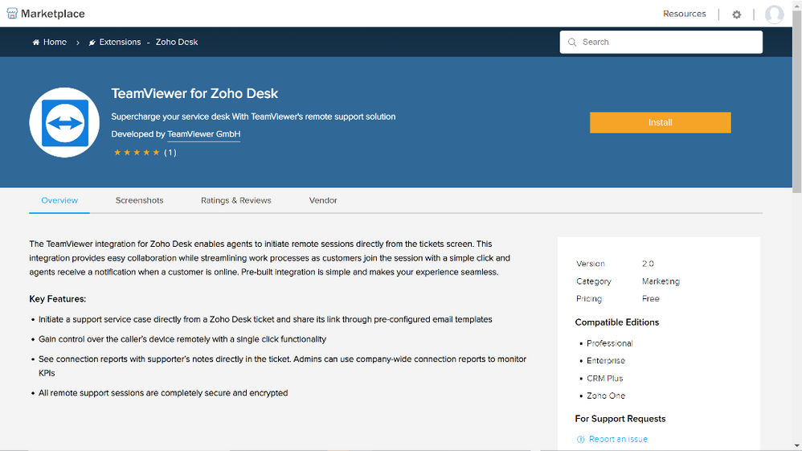Image resolution: width=802 pixels, height=451 pixels.
Task: Open the user profile avatar
Action: (x=774, y=14)
